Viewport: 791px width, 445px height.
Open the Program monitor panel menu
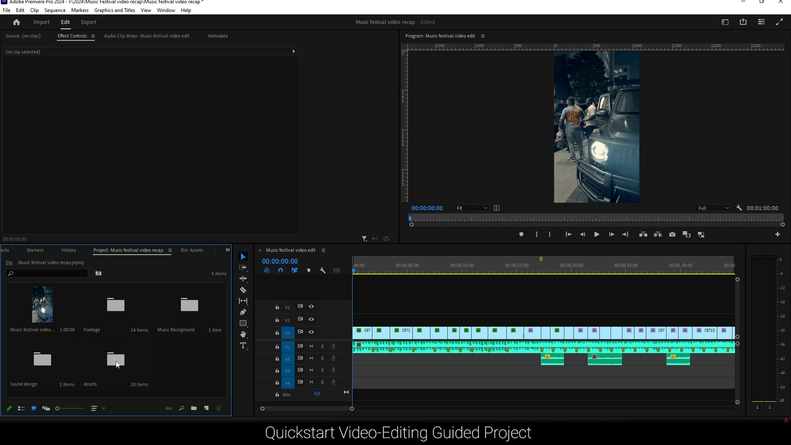click(483, 36)
